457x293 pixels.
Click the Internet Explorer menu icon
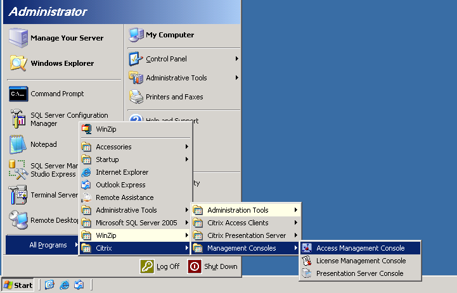coord(86,172)
